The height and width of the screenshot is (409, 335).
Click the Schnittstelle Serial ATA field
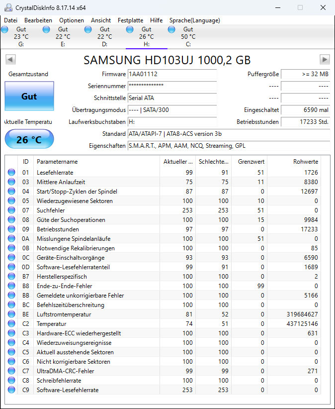pos(172,98)
